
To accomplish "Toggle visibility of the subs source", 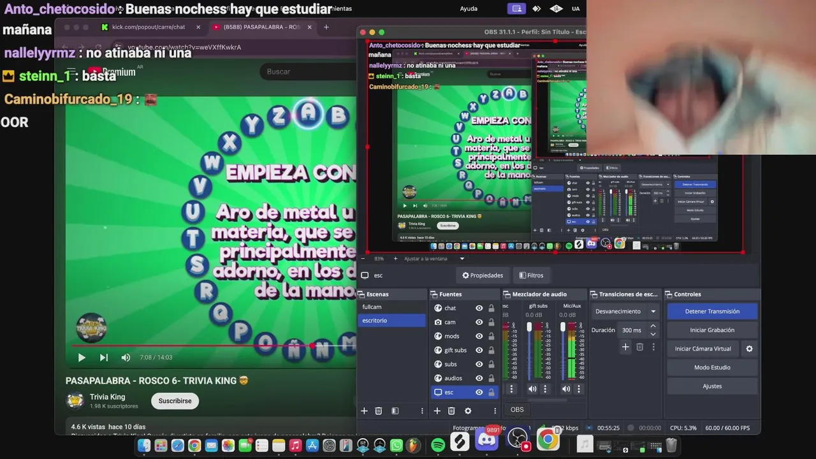I will click(x=479, y=364).
